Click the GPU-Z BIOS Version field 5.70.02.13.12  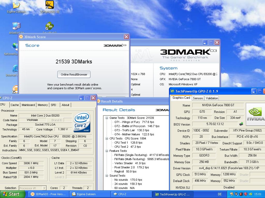(x=215, y=124)
